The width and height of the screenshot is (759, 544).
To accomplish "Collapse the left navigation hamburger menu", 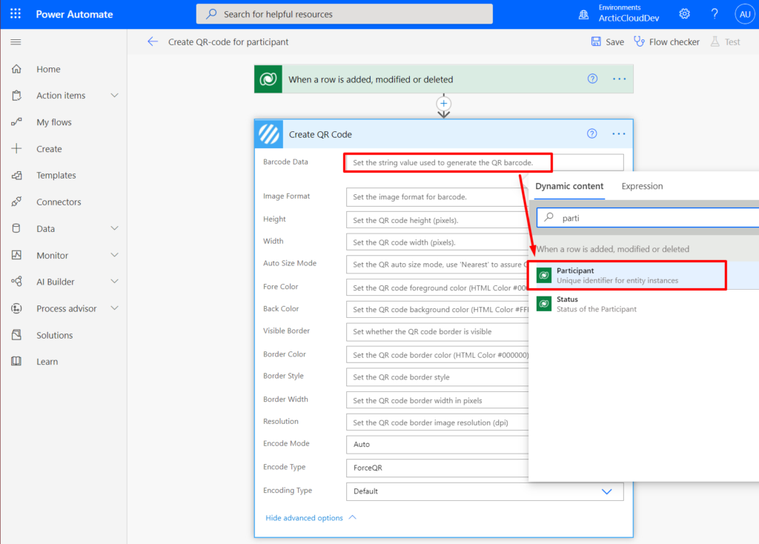I will (x=16, y=42).
